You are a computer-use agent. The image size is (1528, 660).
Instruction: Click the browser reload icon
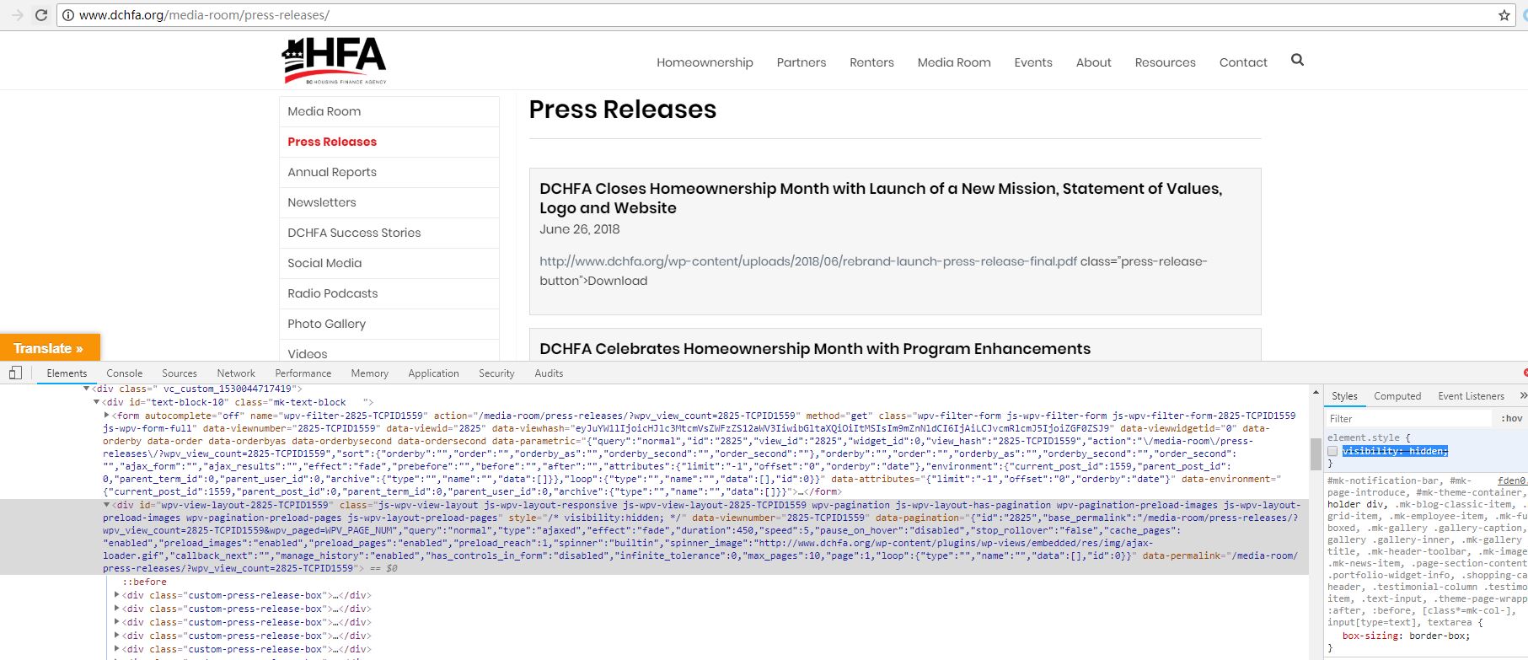40,15
